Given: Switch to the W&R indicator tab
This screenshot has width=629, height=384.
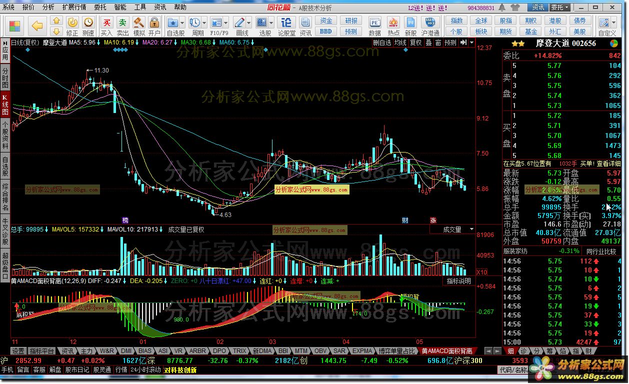Looking at the screenshot, I should 106,351.
